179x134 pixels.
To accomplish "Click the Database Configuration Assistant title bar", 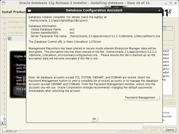I will point(94,10).
